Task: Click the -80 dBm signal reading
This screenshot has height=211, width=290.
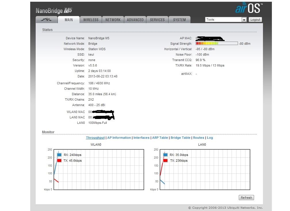Action: point(245,44)
